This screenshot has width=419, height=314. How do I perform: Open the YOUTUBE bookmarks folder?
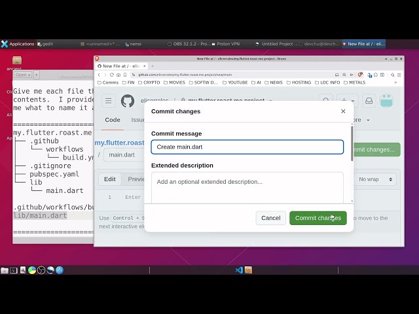[x=235, y=82]
